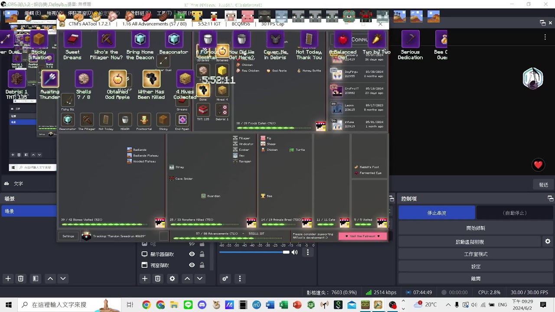Click the End Again small icon
555x312 pixels.
(x=182, y=120)
